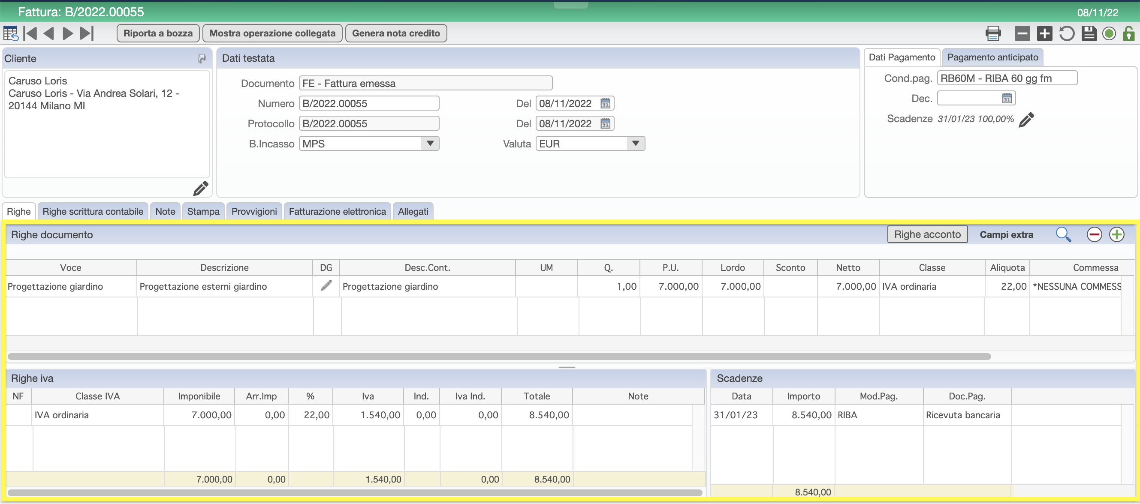The height and width of the screenshot is (504, 1140).
Task: Click the Descrizione column header
Action: click(224, 267)
